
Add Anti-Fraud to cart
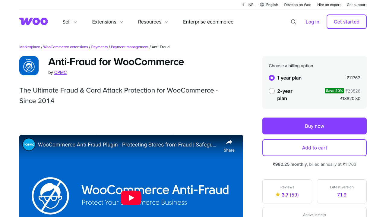(x=314, y=147)
